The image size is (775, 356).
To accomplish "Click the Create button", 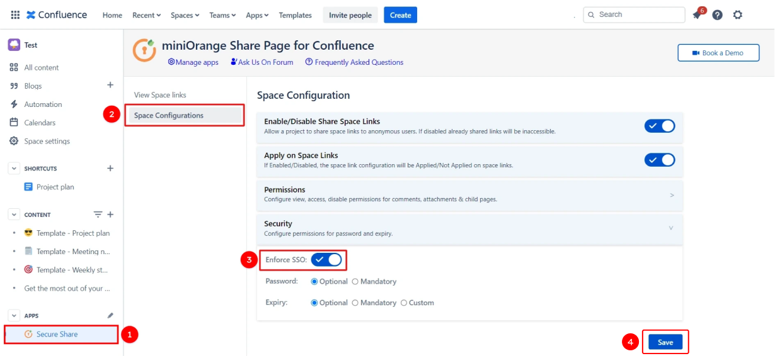I will coord(400,15).
